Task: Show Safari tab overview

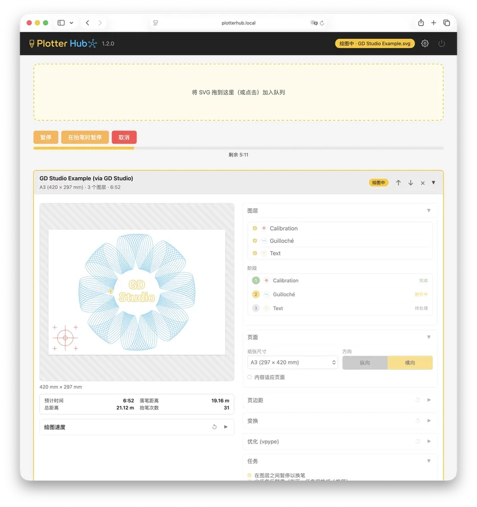Action: [x=447, y=23]
